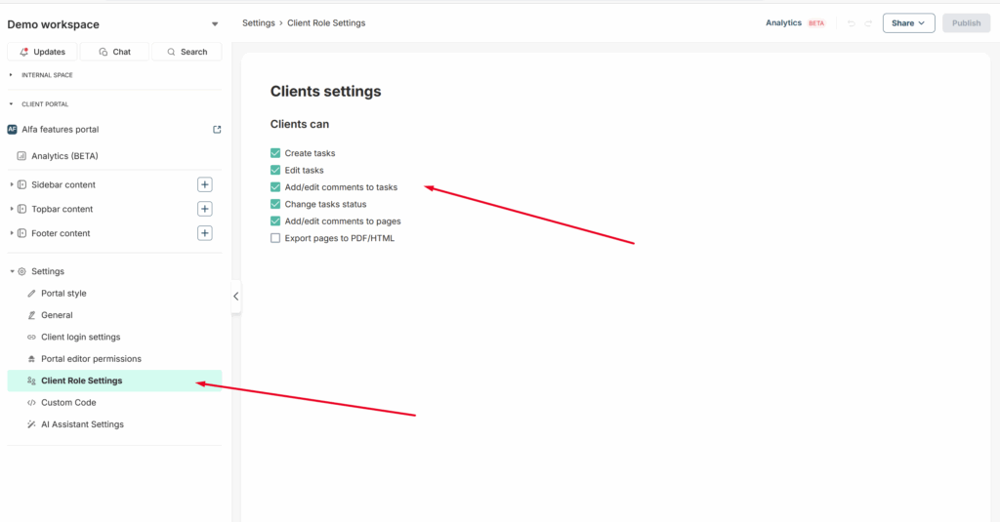Click the red BETA badge
The width and height of the screenshot is (1000, 522).
click(816, 23)
